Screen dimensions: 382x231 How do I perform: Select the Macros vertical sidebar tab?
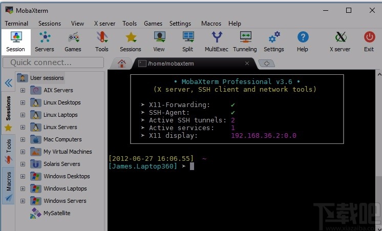(x=8, y=186)
